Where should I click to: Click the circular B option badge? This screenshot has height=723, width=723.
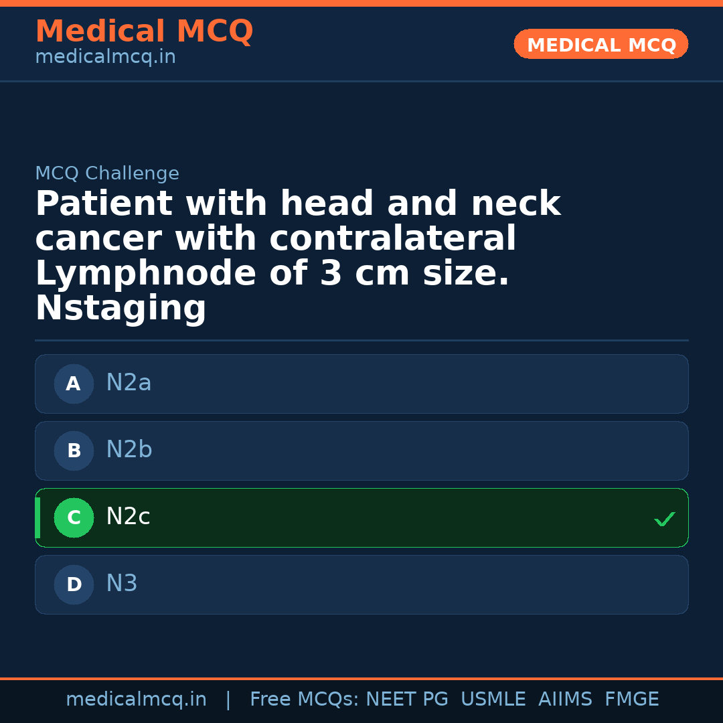click(74, 451)
